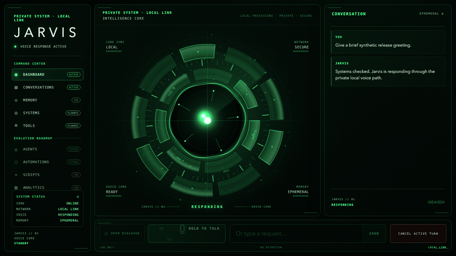
Task: Select the YOU message in Conversation
Action: tap(388, 42)
